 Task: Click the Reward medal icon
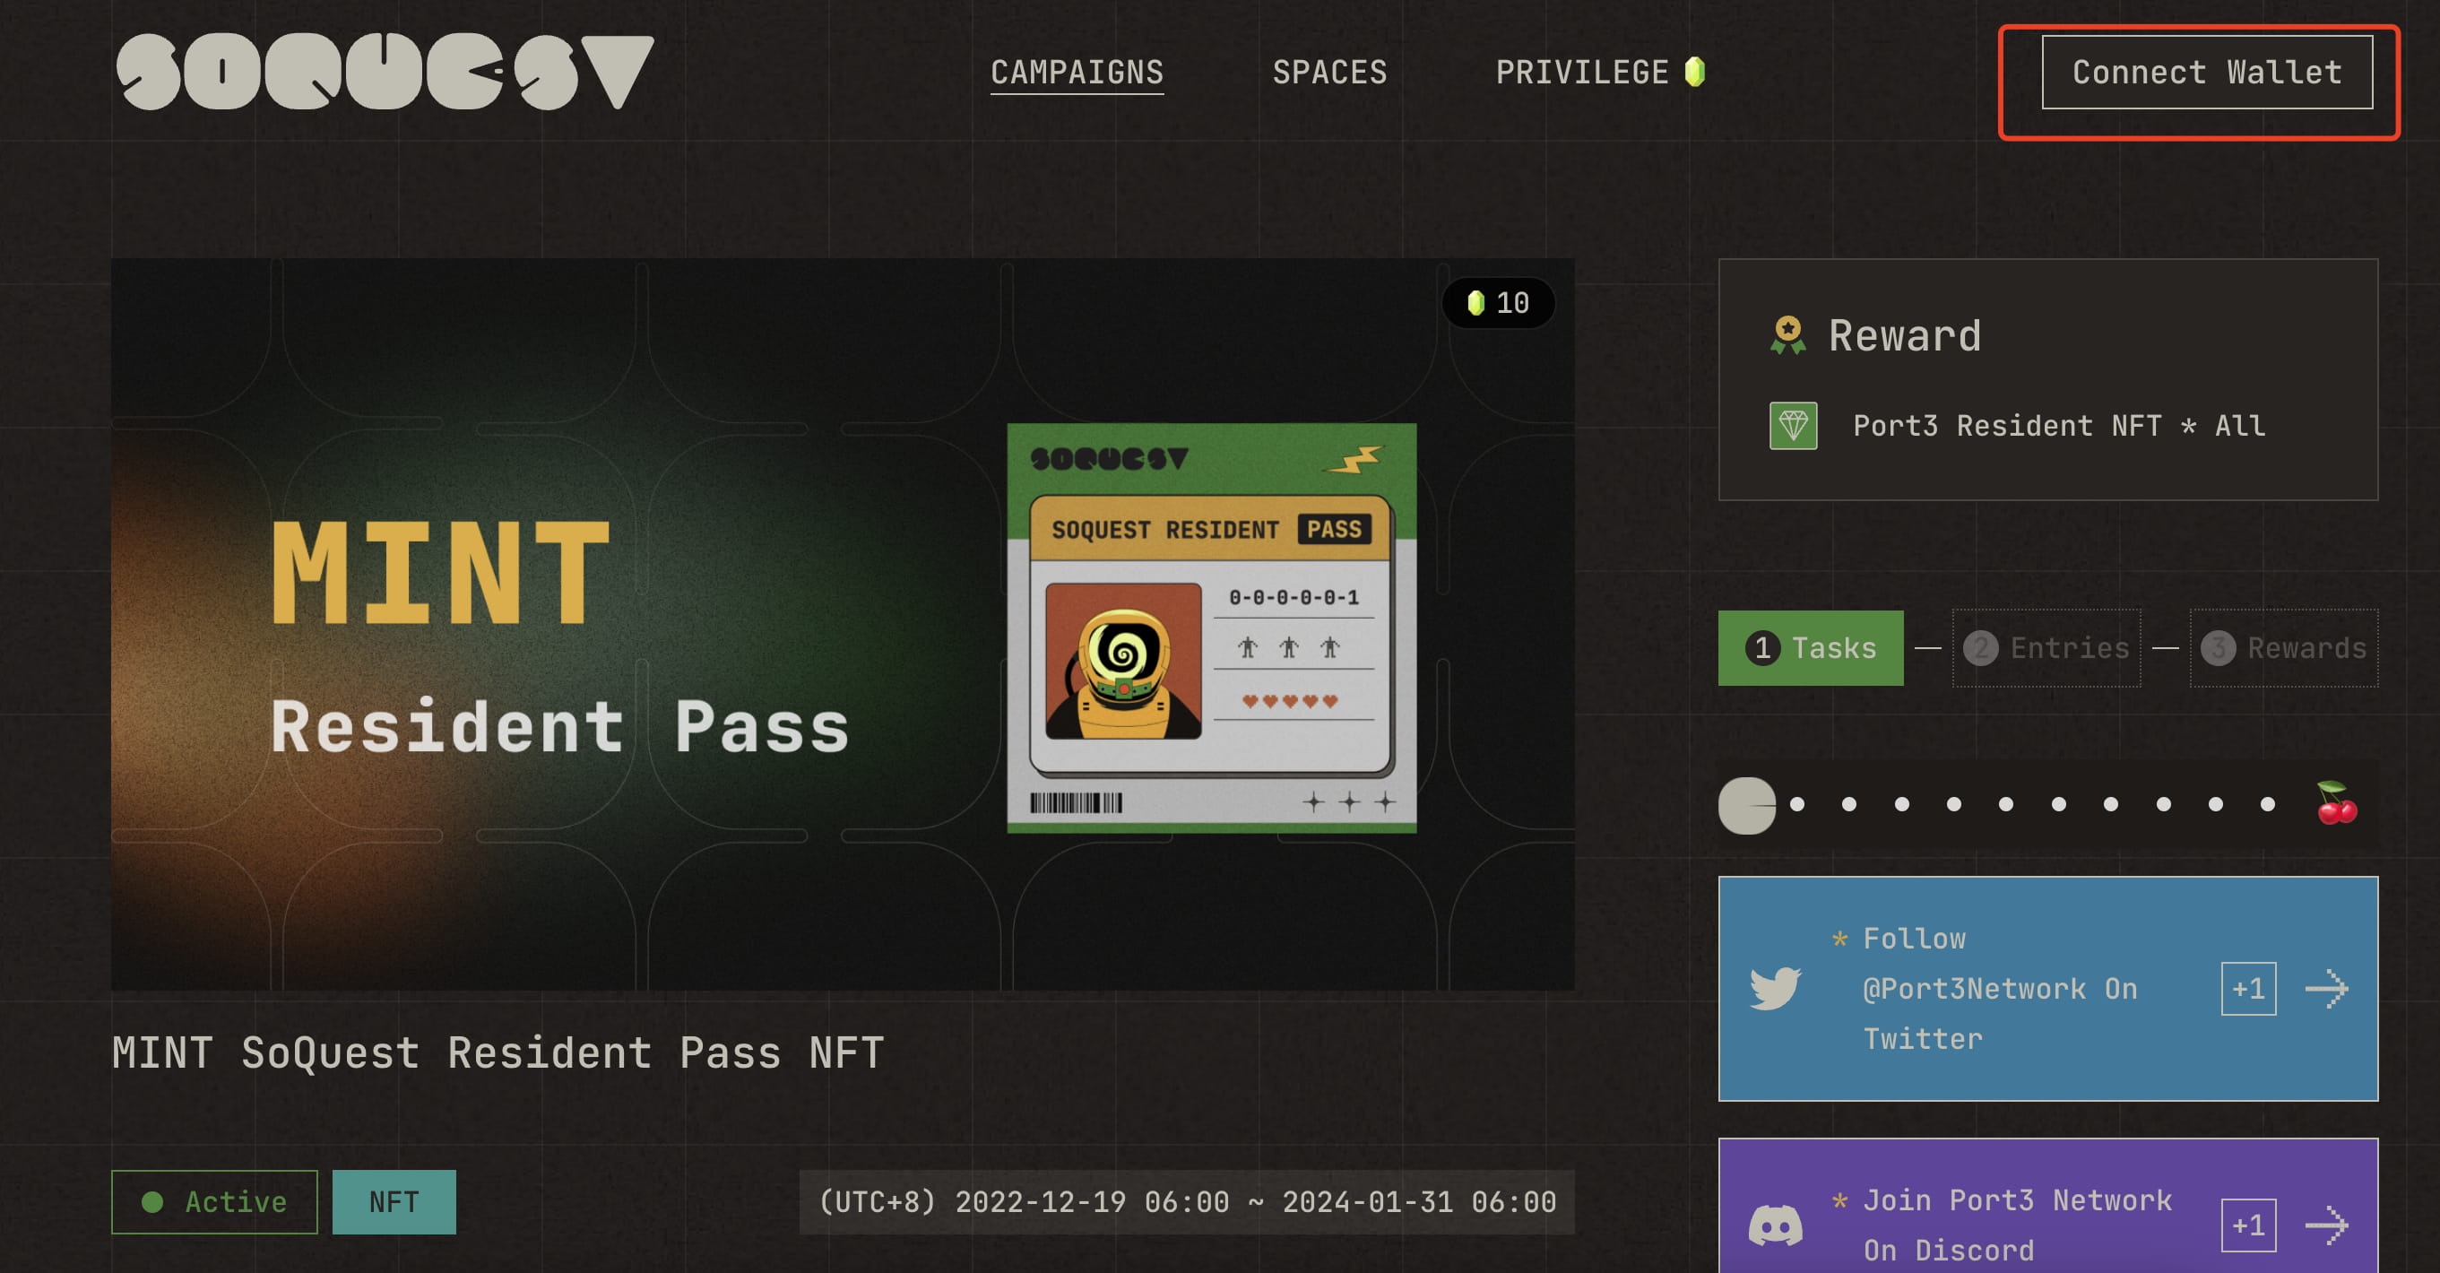point(1787,335)
